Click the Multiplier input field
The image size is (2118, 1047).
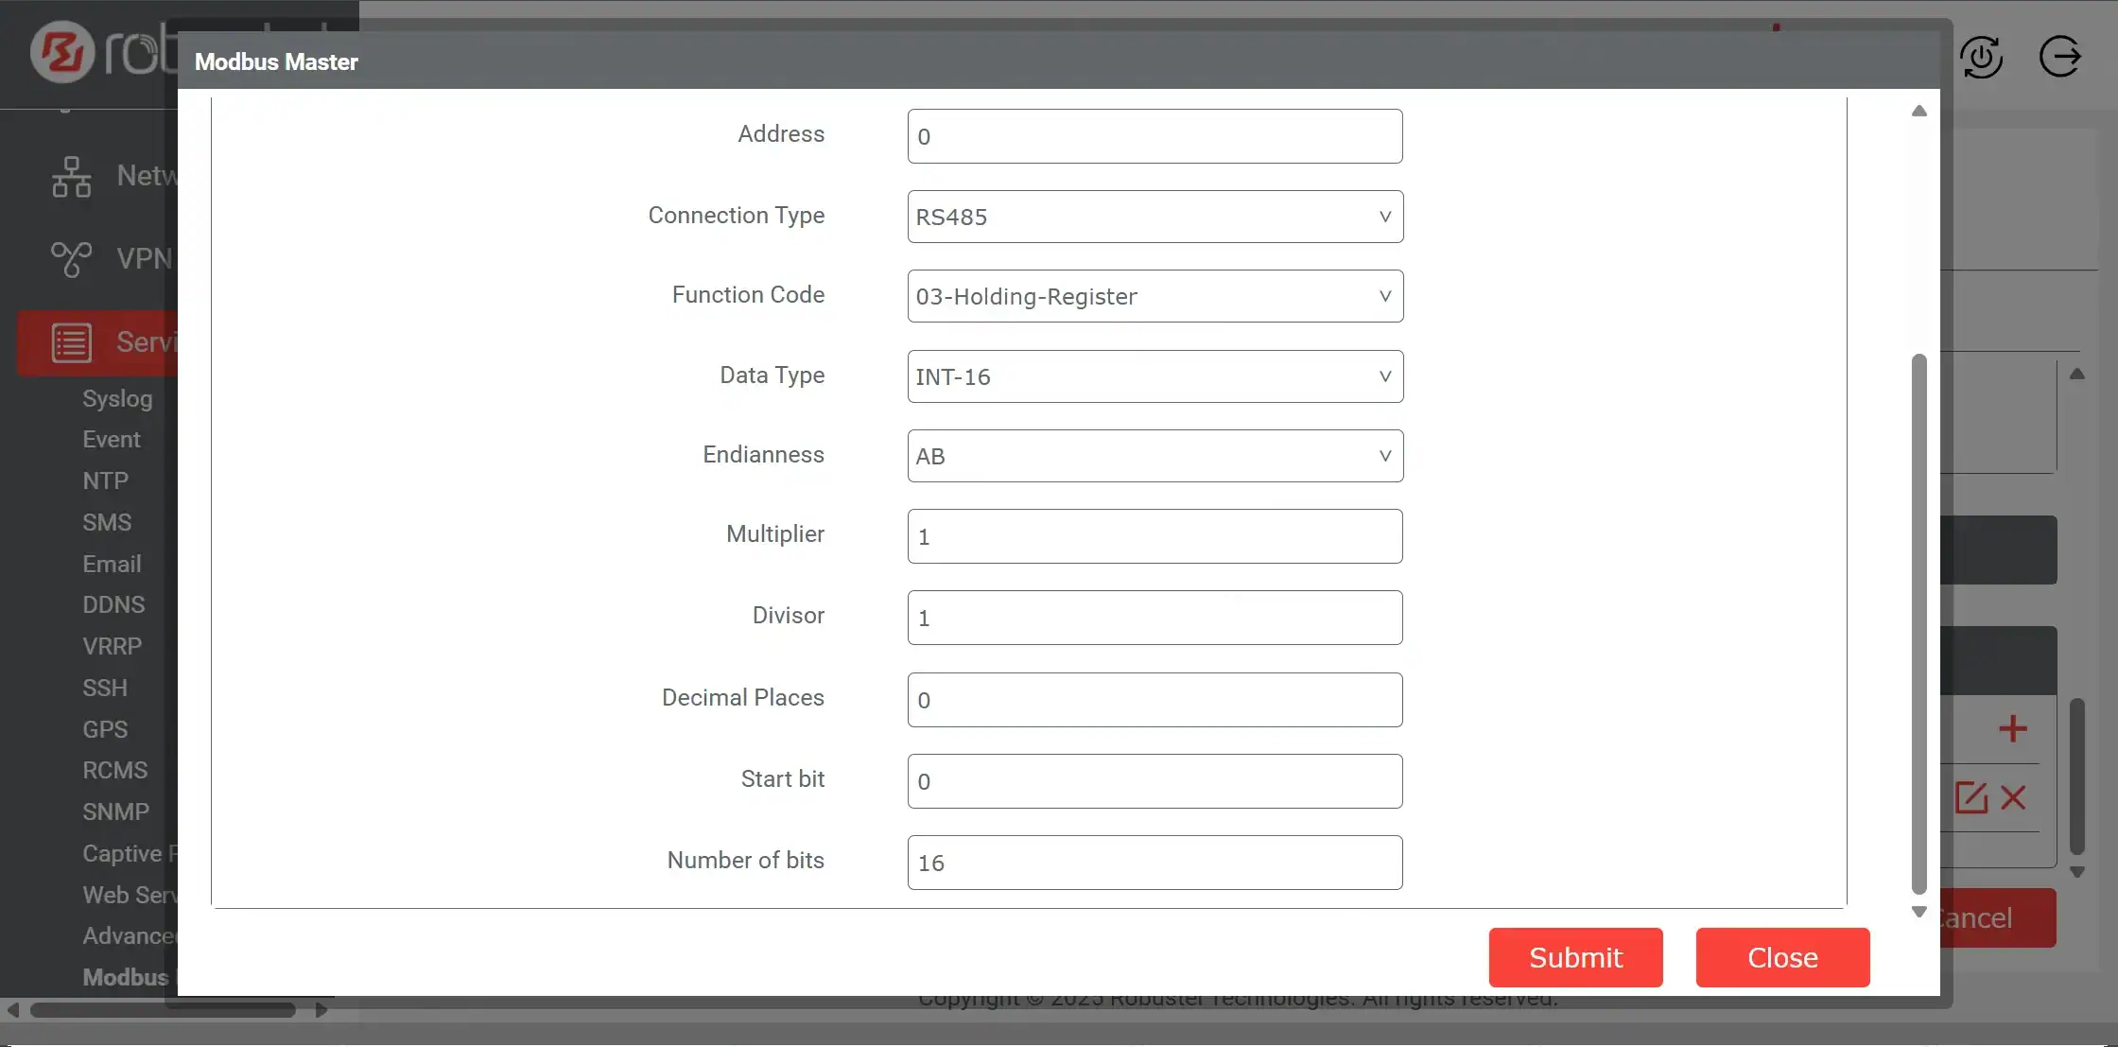pyautogui.click(x=1154, y=536)
